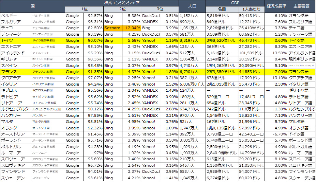Click the チェコ country cell

pos(16,28)
